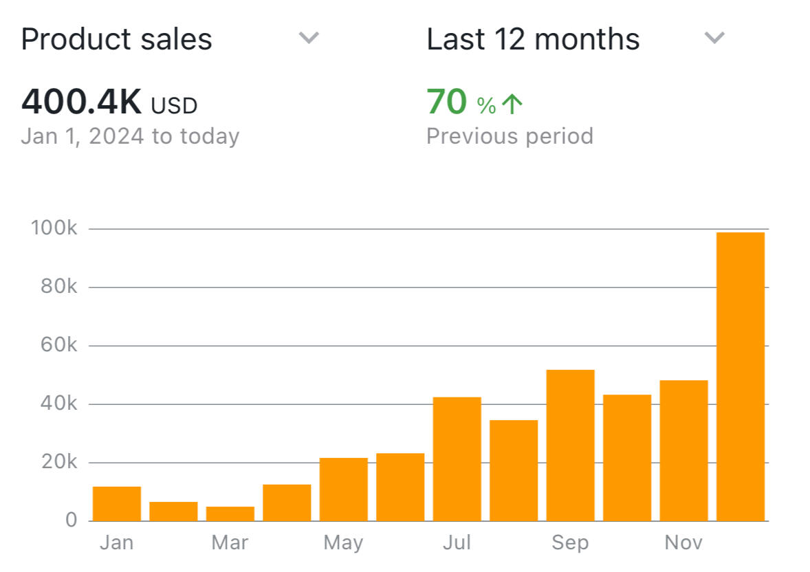810x572 pixels.
Task: Select the January sales bar
Action: click(117, 504)
